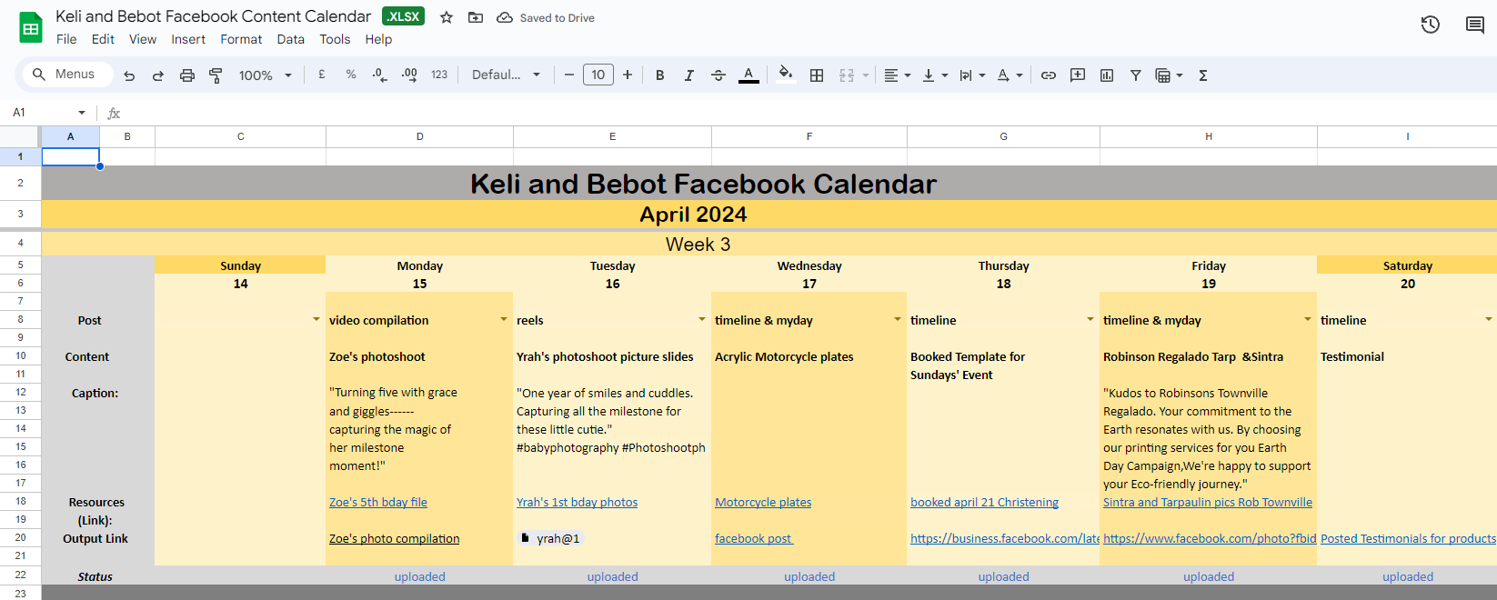Open Saturday timeline dropdown arrow
The image size is (1497, 600).
[x=1488, y=319]
